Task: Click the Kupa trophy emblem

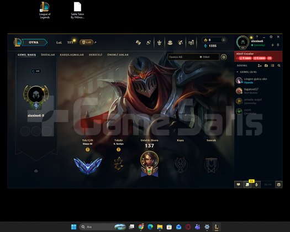Action: (180, 165)
